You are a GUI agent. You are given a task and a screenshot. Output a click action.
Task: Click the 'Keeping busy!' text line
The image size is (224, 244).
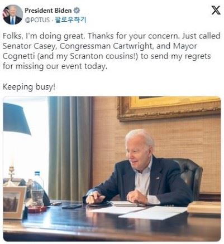29,87
